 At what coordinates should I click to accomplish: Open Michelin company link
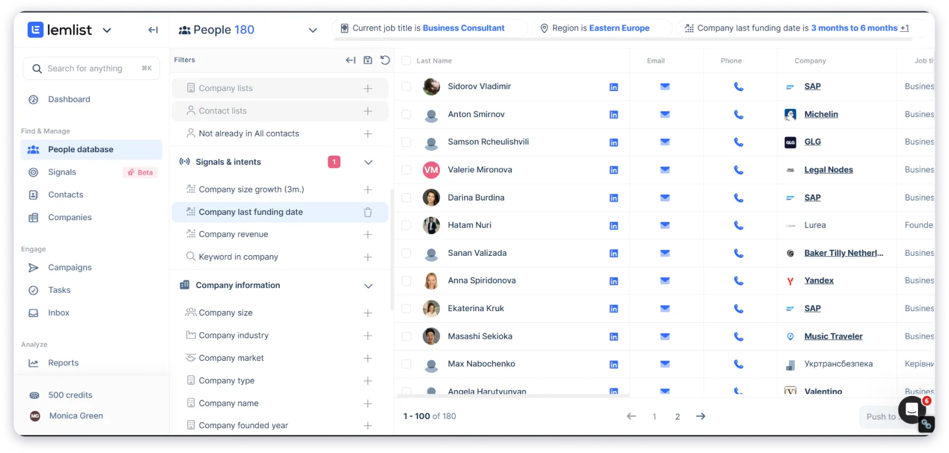821,114
